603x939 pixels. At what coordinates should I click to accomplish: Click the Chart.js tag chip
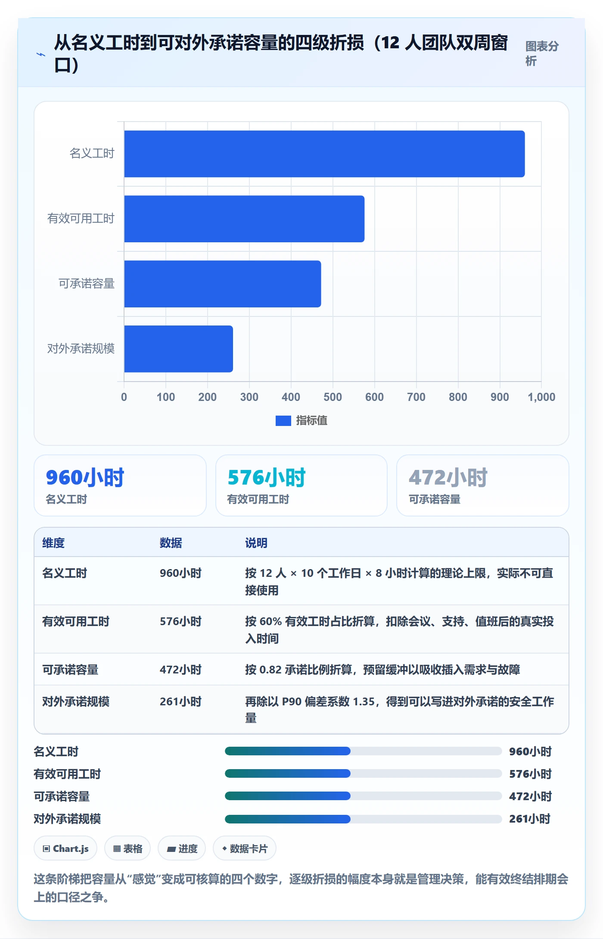(x=65, y=848)
